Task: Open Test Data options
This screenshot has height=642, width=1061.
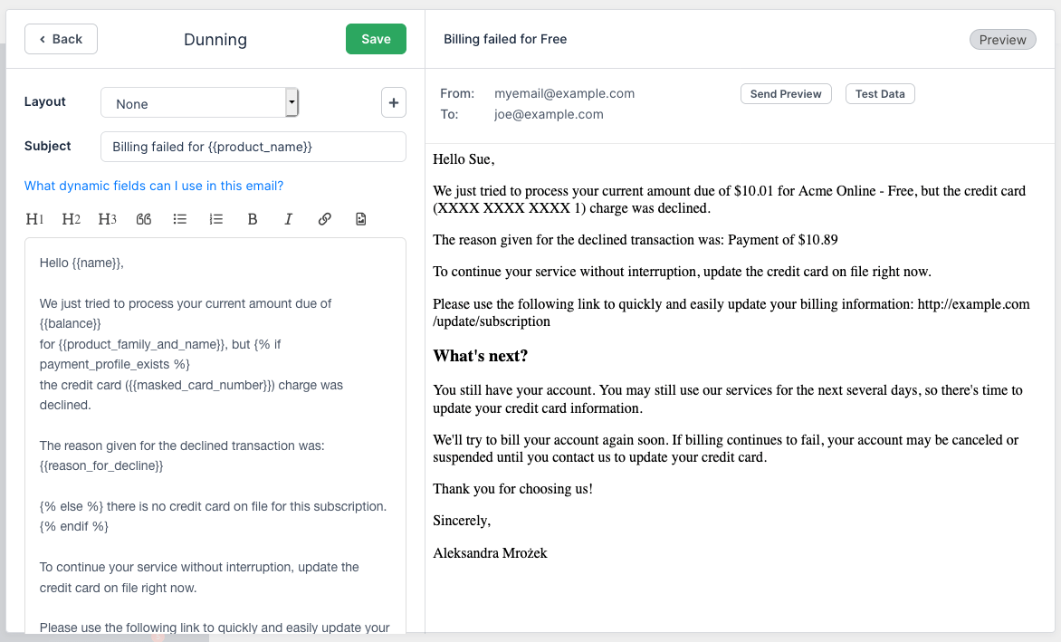Action: pyautogui.click(x=880, y=94)
